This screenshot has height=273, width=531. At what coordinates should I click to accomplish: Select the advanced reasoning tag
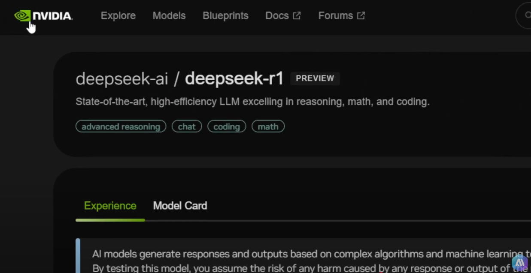tap(121, 126)
